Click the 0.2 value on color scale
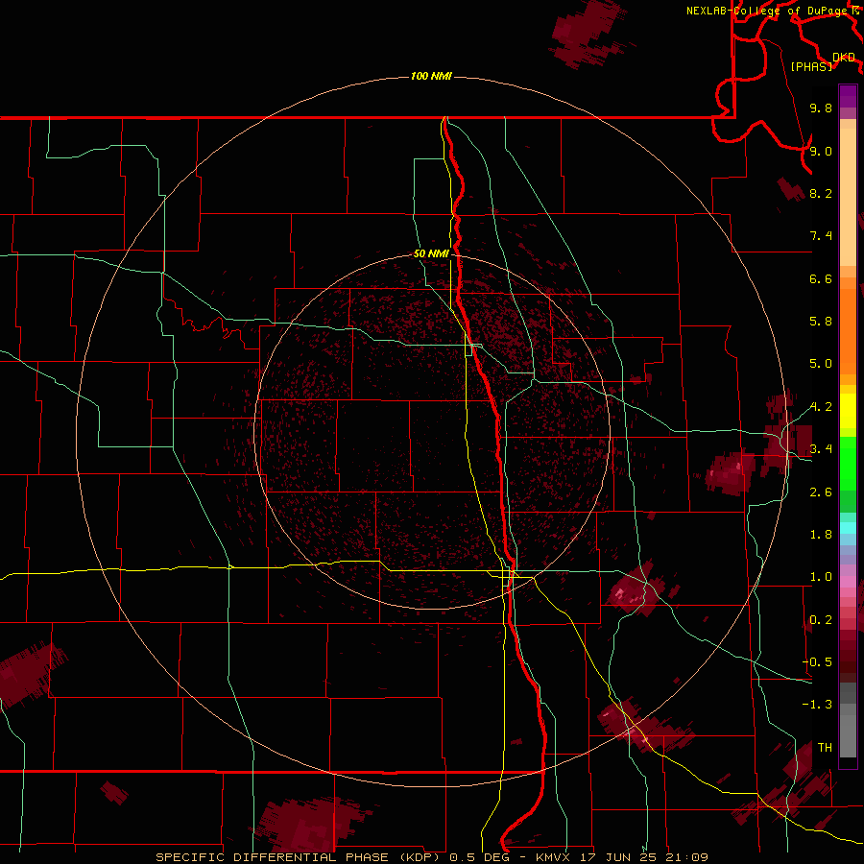Viewport: 864px width, 864px height. click(x=821, y=620)
